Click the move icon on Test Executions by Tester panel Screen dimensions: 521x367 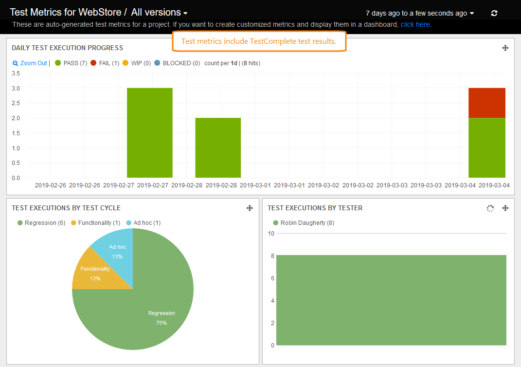click(x=505, y=208)
